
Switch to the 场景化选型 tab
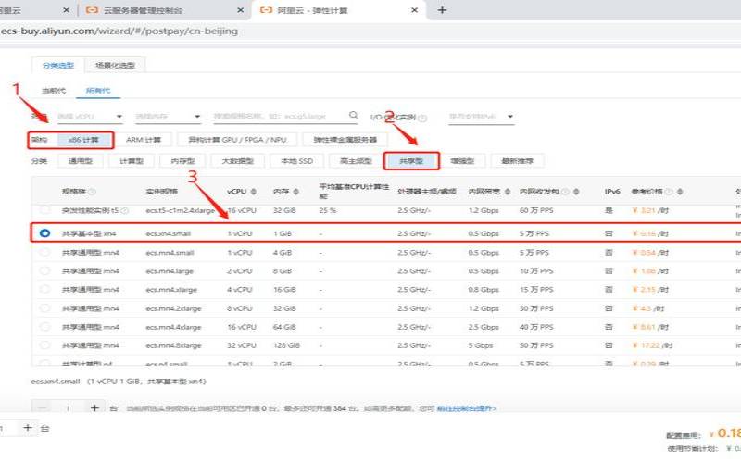pyautogui.click(x=115, y=65)
